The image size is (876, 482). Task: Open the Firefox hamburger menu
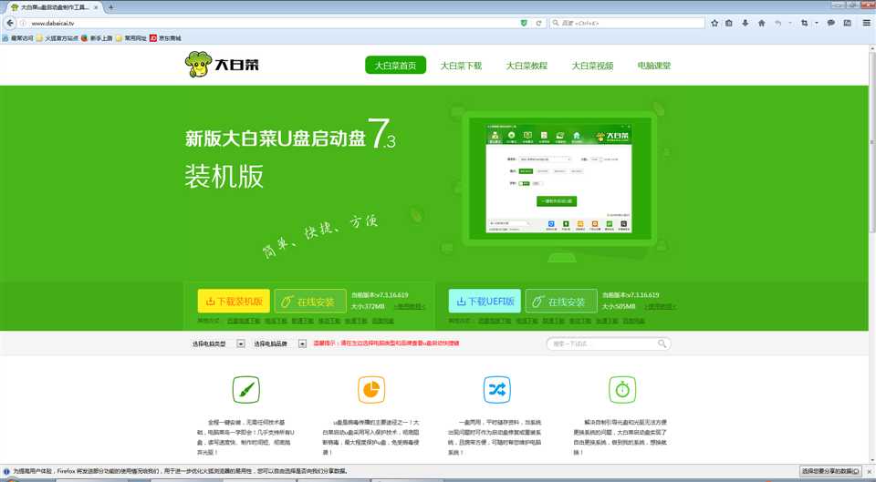pyautogui.click(x=867, y=23)
